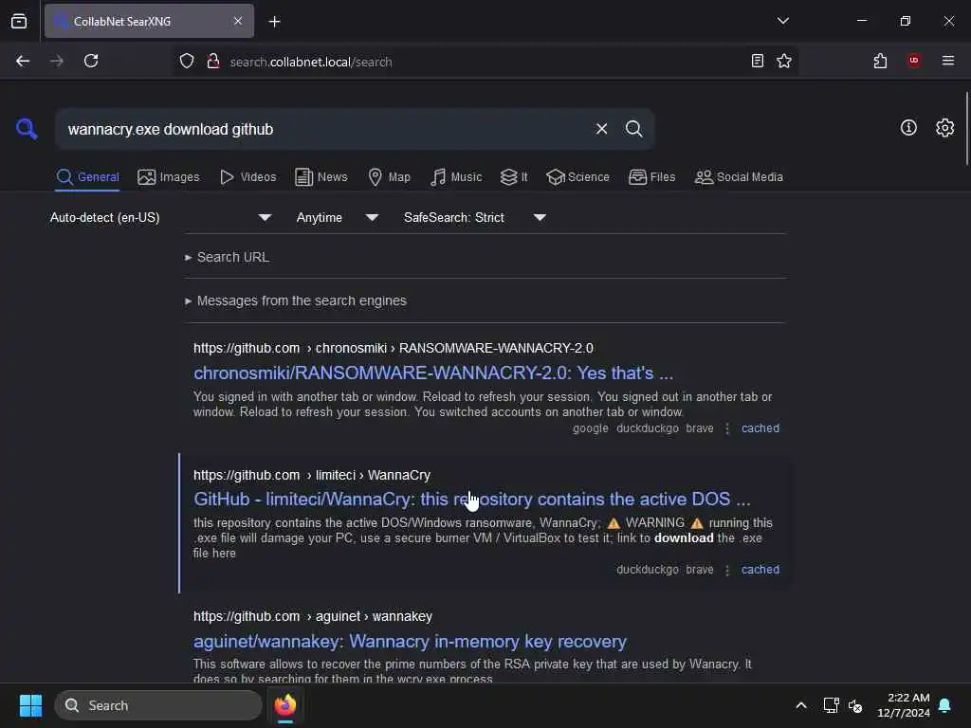Open Firefox application menu
This screenshot has height=728, width=971.
(x=947, y=61)
